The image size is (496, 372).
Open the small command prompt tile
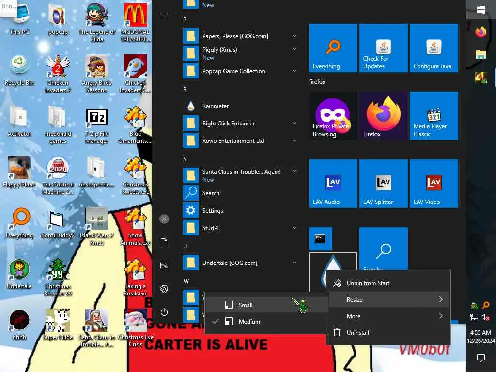click(x=321, y=238)
